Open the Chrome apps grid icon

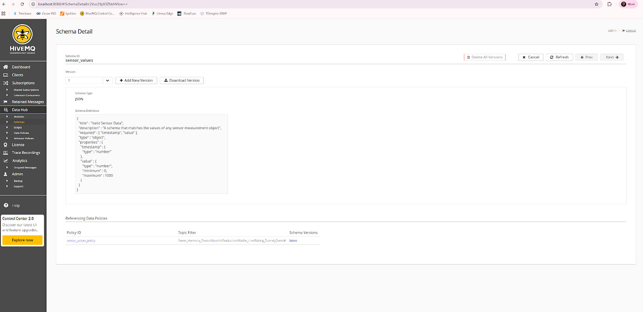4,14
